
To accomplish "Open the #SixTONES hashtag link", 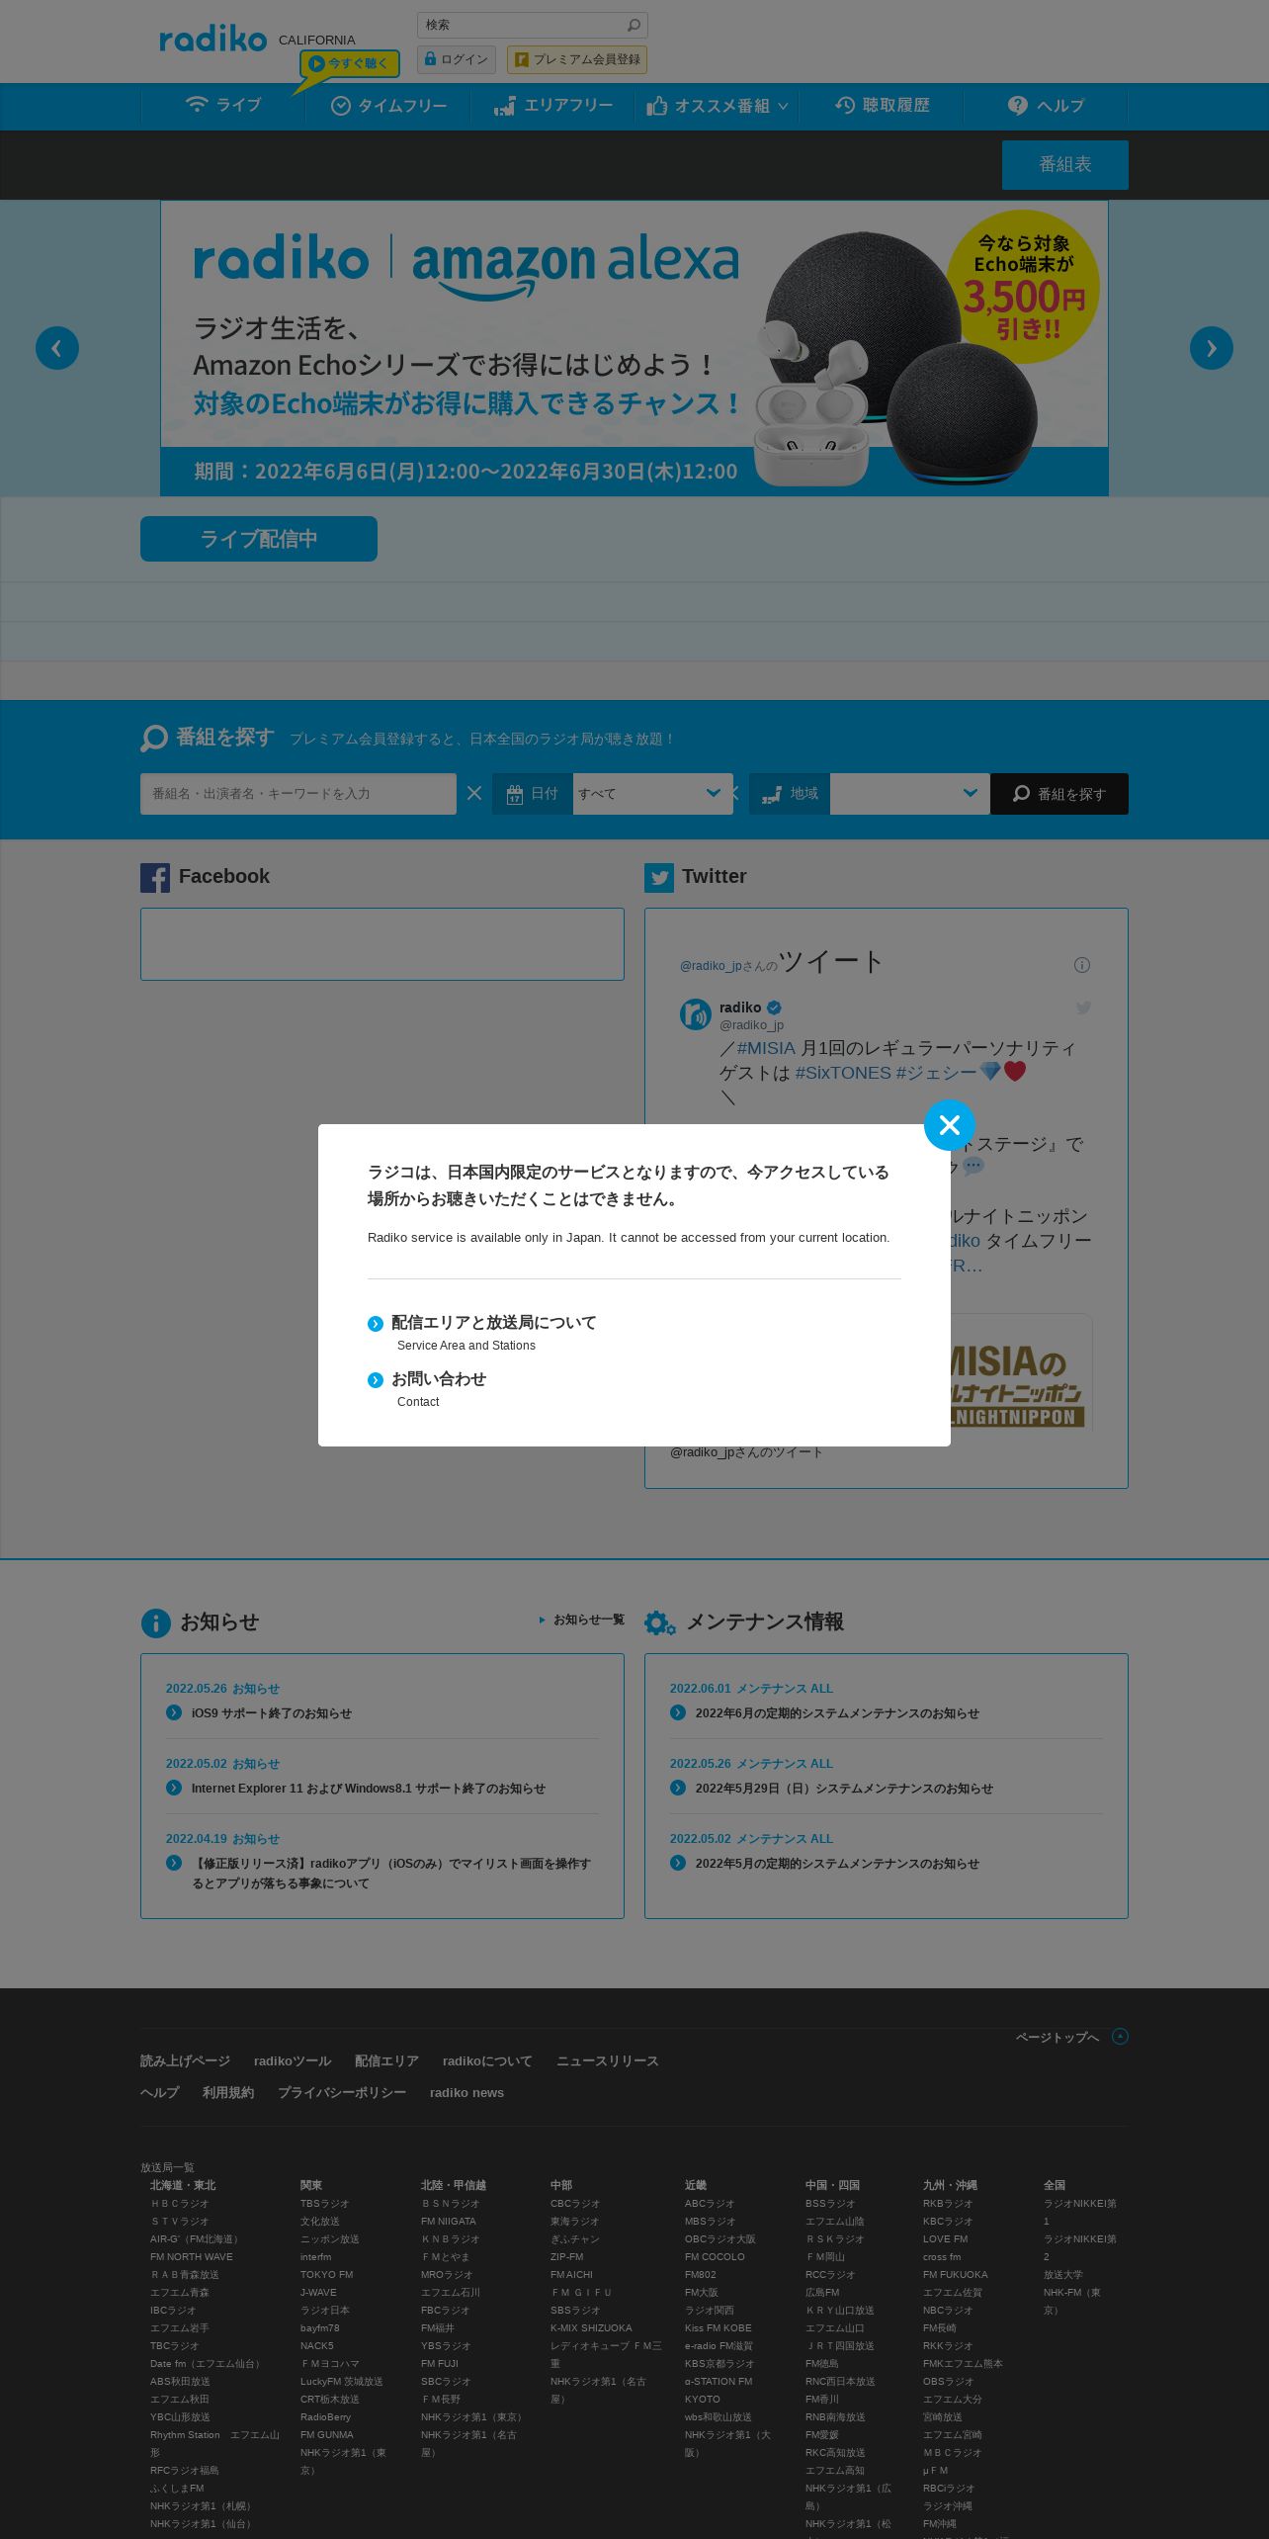I will coord(843,1073).
